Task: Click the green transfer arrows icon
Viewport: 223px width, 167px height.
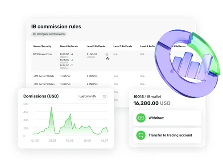Action: coord(141,135)
